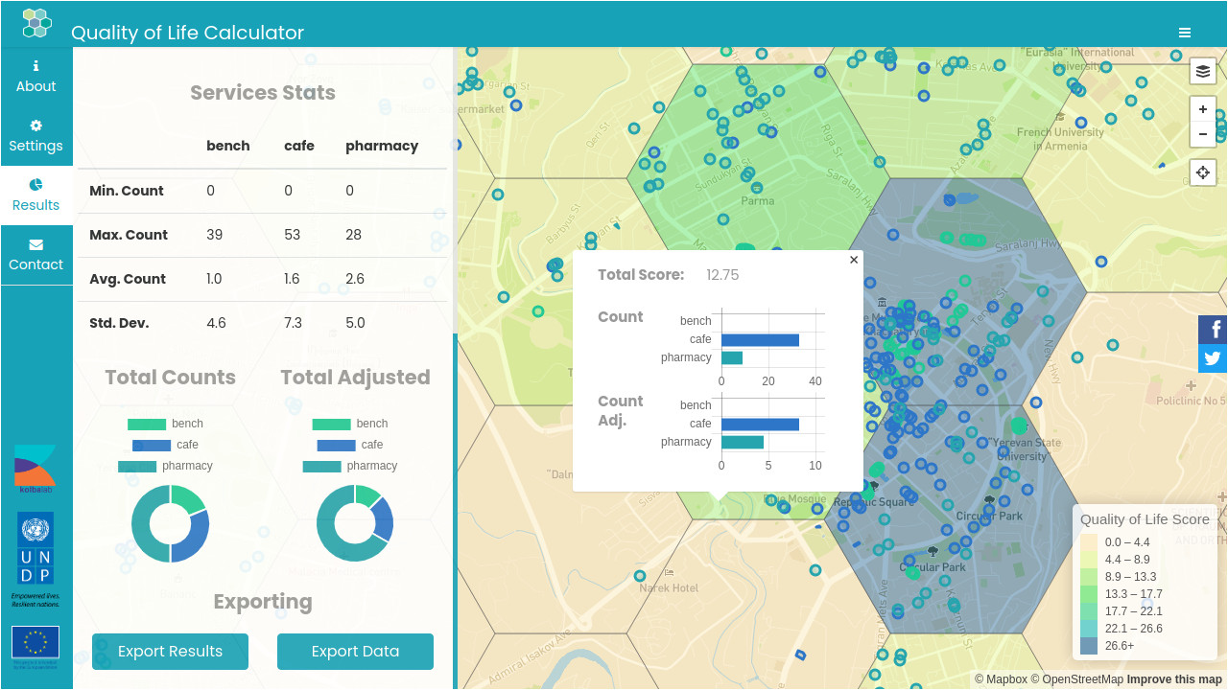Close the Total Score popup
This screenshot has width=1228, height=690.
[x=854, y=260]
